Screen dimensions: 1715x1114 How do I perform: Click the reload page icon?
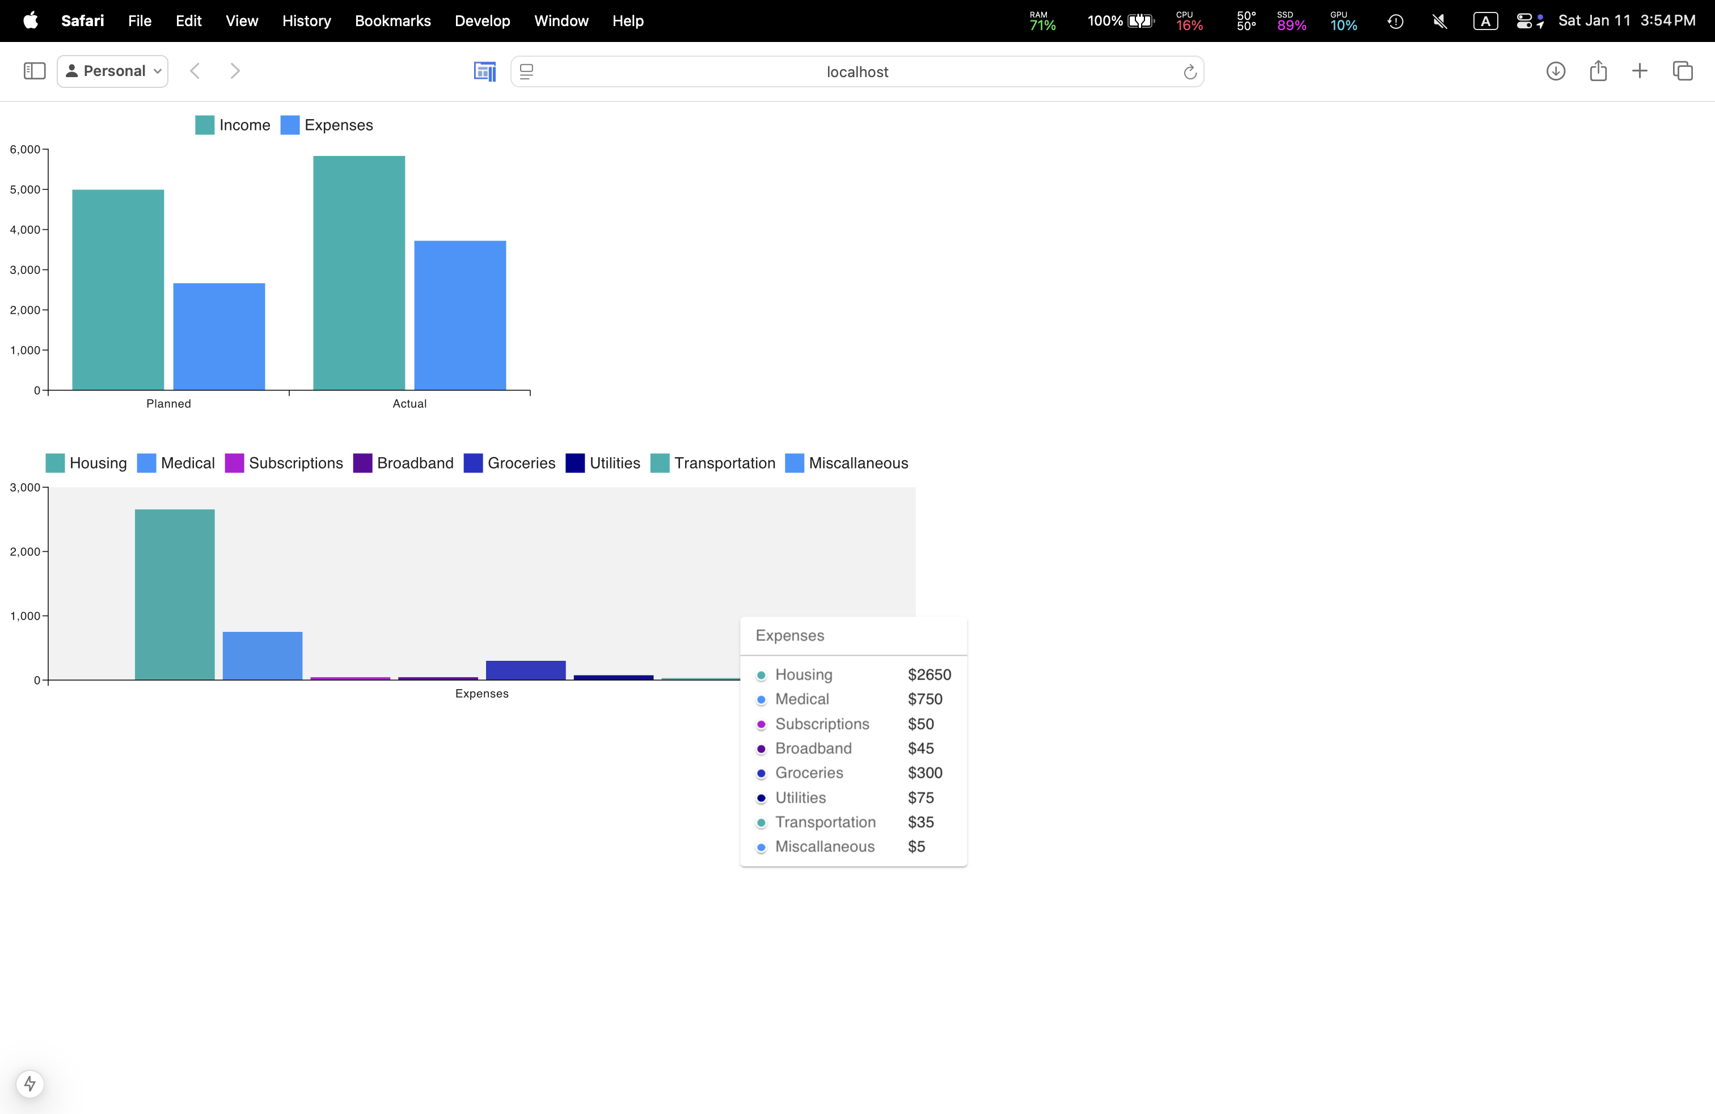tap(1190, 71)
